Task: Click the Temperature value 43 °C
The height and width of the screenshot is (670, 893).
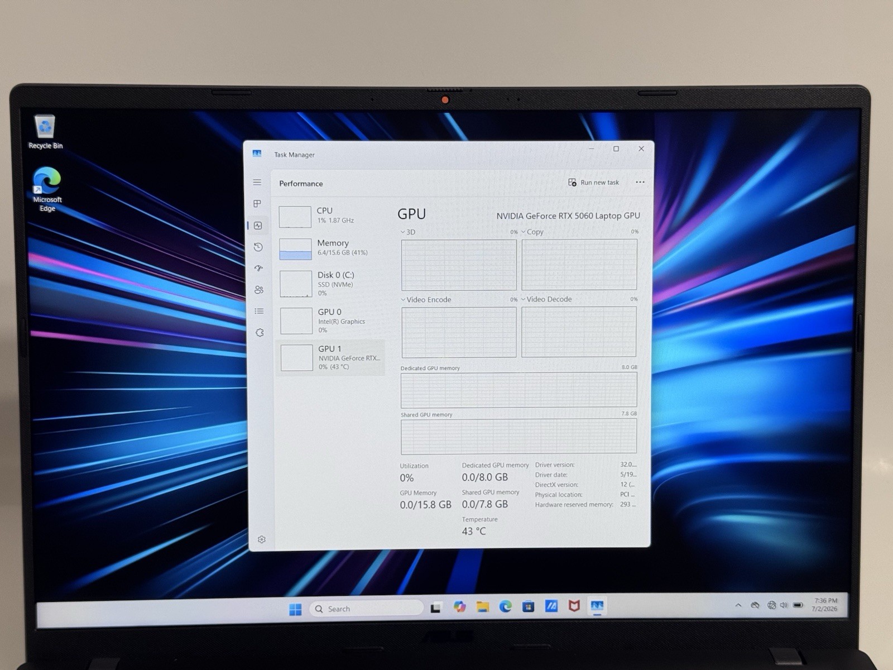Action: [474, 532]
